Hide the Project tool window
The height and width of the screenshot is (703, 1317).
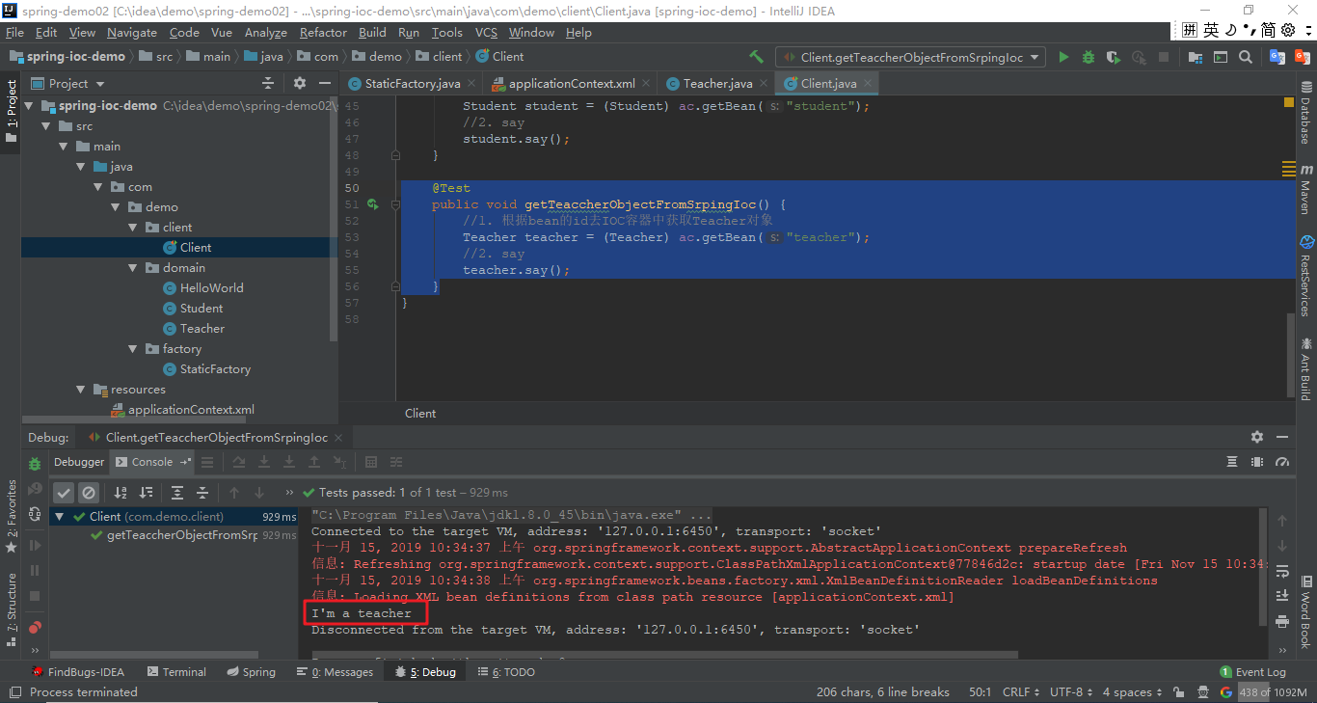325,84
